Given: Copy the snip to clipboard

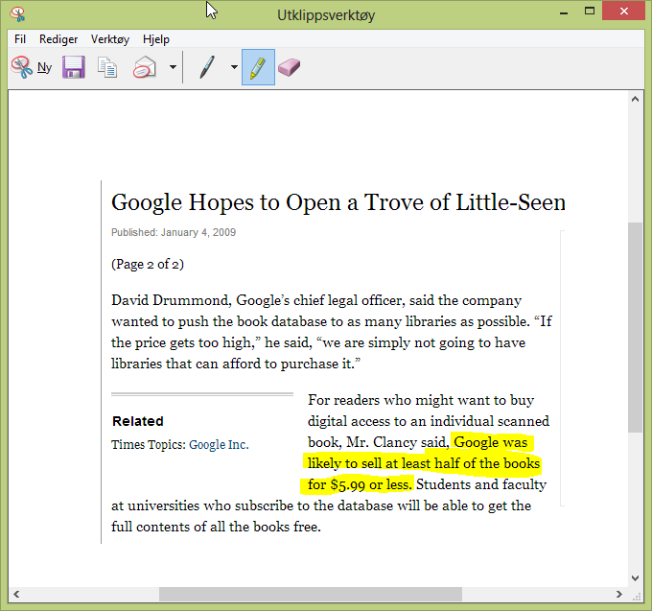Looking at the screenshot, I should pyautogui.click(x=107, y=67).
